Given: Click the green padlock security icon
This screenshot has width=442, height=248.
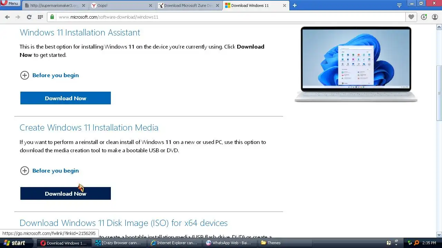Looking at the screenshot, I should 52,17.
